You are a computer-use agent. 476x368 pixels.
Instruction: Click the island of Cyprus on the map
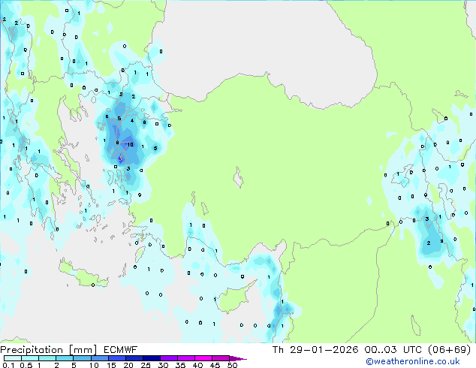pyautogui.click(x=234, y=297)
